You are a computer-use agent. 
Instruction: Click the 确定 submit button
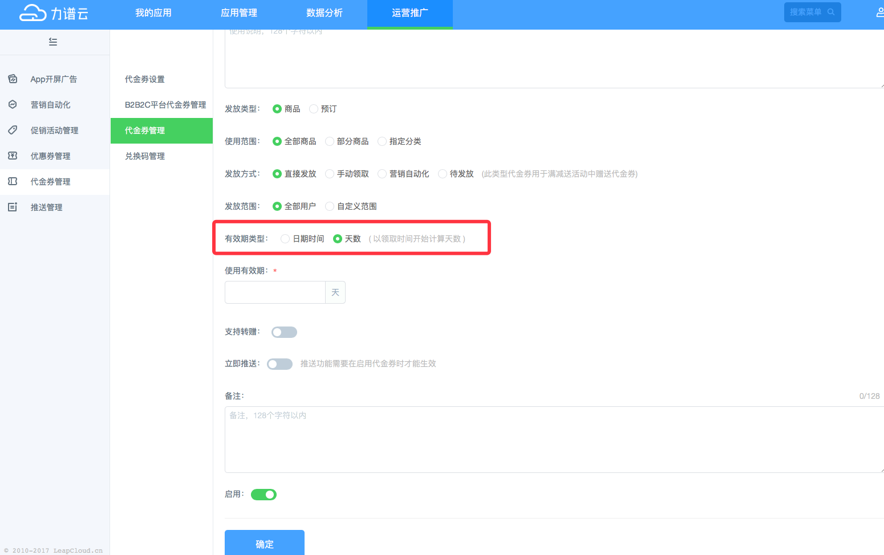265,543
